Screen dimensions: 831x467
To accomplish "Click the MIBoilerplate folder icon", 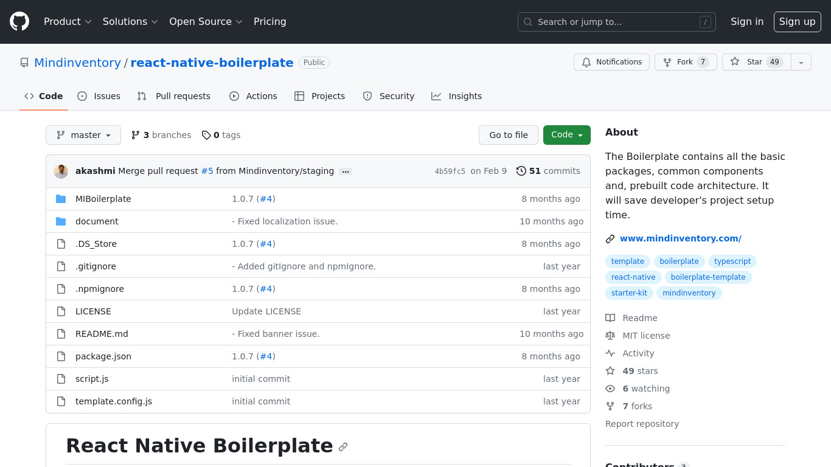I will click(61, 199).
